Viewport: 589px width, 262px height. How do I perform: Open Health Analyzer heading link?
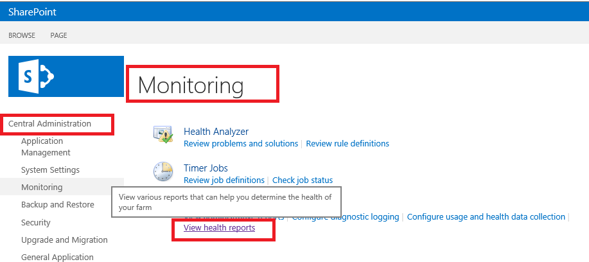coord(216,132)
